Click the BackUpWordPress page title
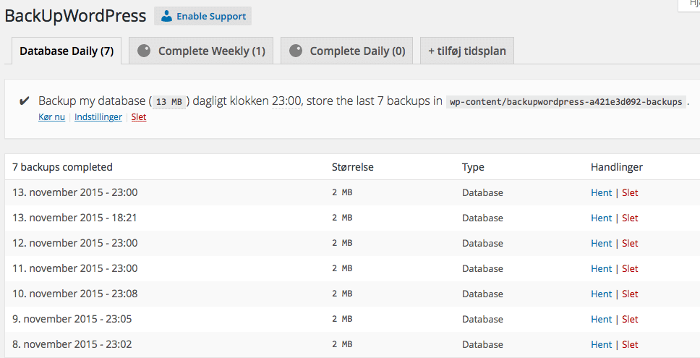 pos(75,16)
